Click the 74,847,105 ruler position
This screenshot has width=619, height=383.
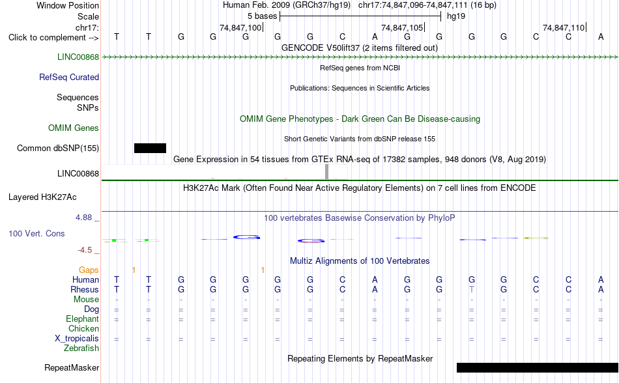(402, 27)
